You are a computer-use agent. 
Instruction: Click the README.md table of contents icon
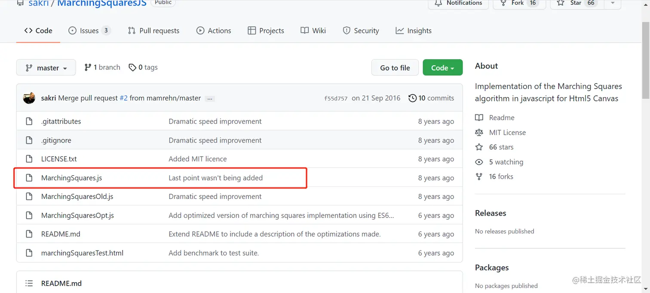click(x=29, y=284)
